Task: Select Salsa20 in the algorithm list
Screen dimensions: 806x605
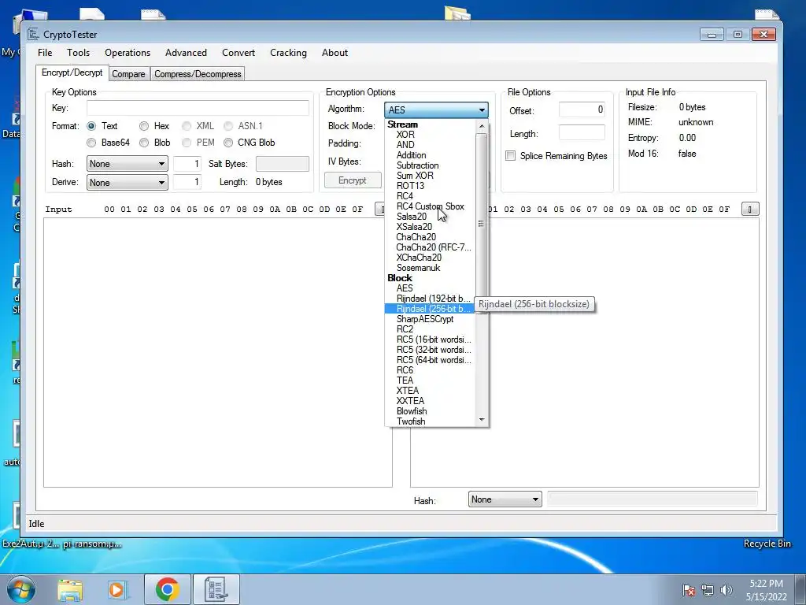Action: click(411, 217)
